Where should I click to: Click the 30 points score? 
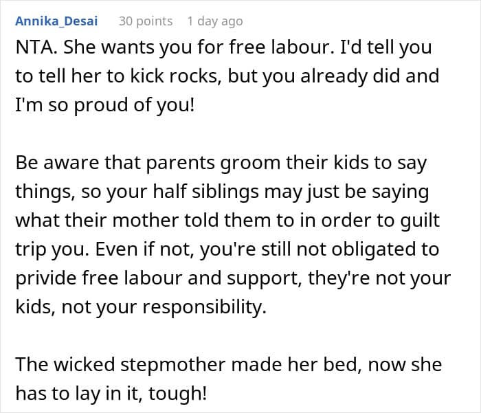coord(146,21)
